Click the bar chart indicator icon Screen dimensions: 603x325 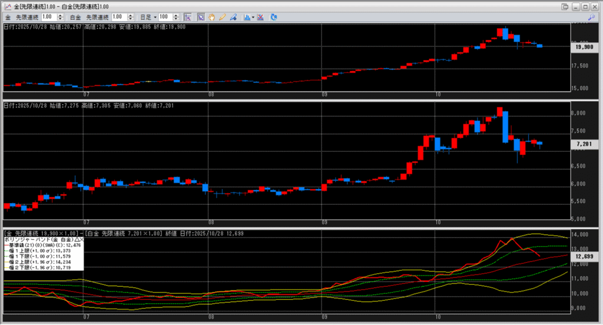pyautogui.click(x=246, y=17)
